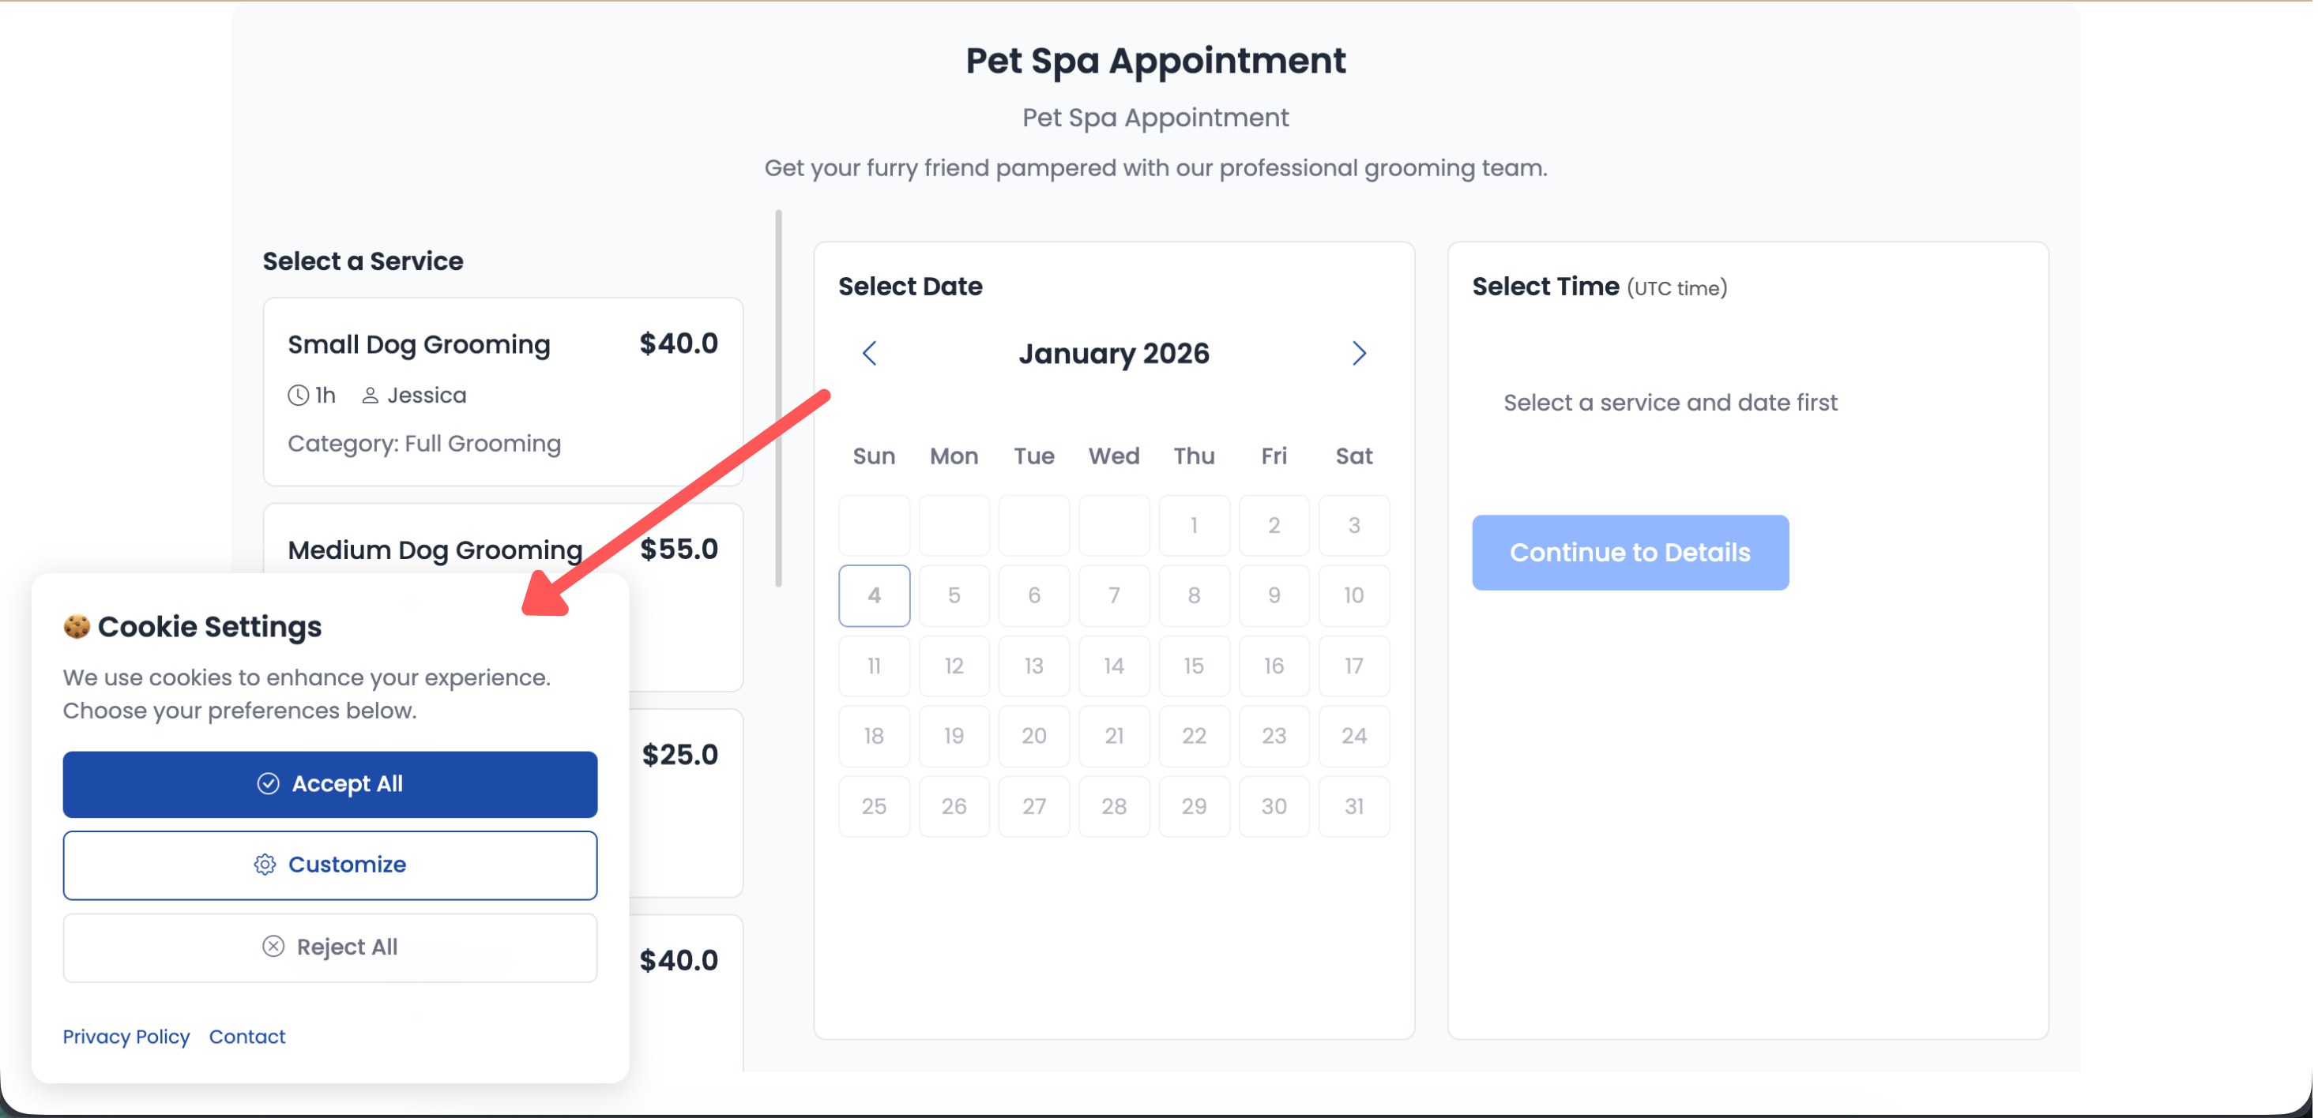Open the Customize cookie preferences
The width and height of the screenshot is (2318, 1118).
[330, 865]
